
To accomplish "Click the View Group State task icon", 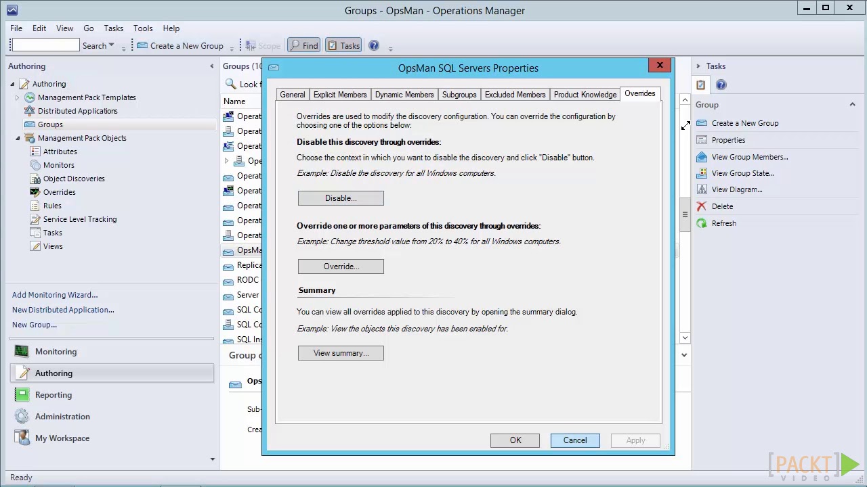I will 701,173.
